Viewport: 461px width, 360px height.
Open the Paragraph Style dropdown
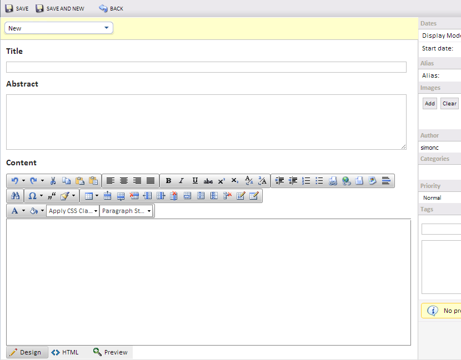[x=126, y=211]
